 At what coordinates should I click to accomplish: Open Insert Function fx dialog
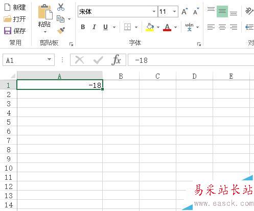click(x=117, y=60)
